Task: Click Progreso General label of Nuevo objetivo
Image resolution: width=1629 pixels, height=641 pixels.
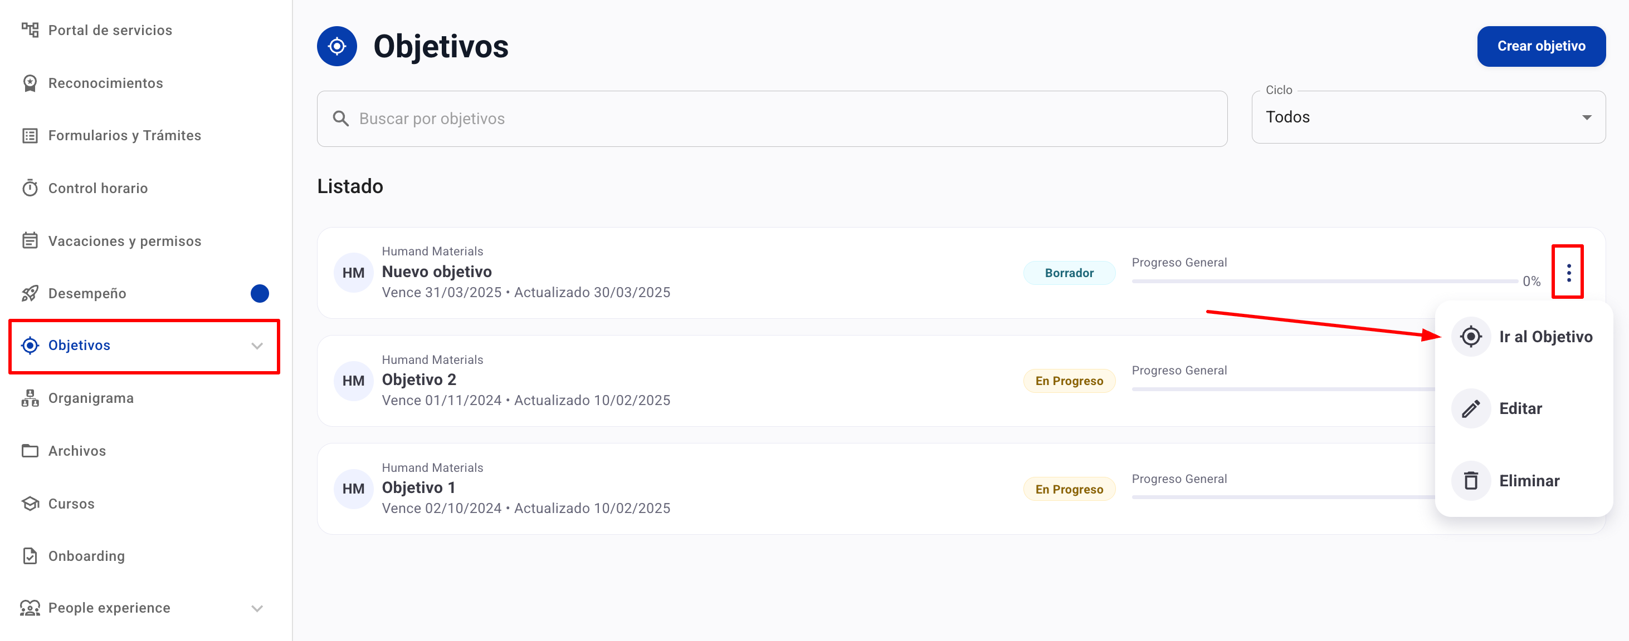Action: 1179,262
